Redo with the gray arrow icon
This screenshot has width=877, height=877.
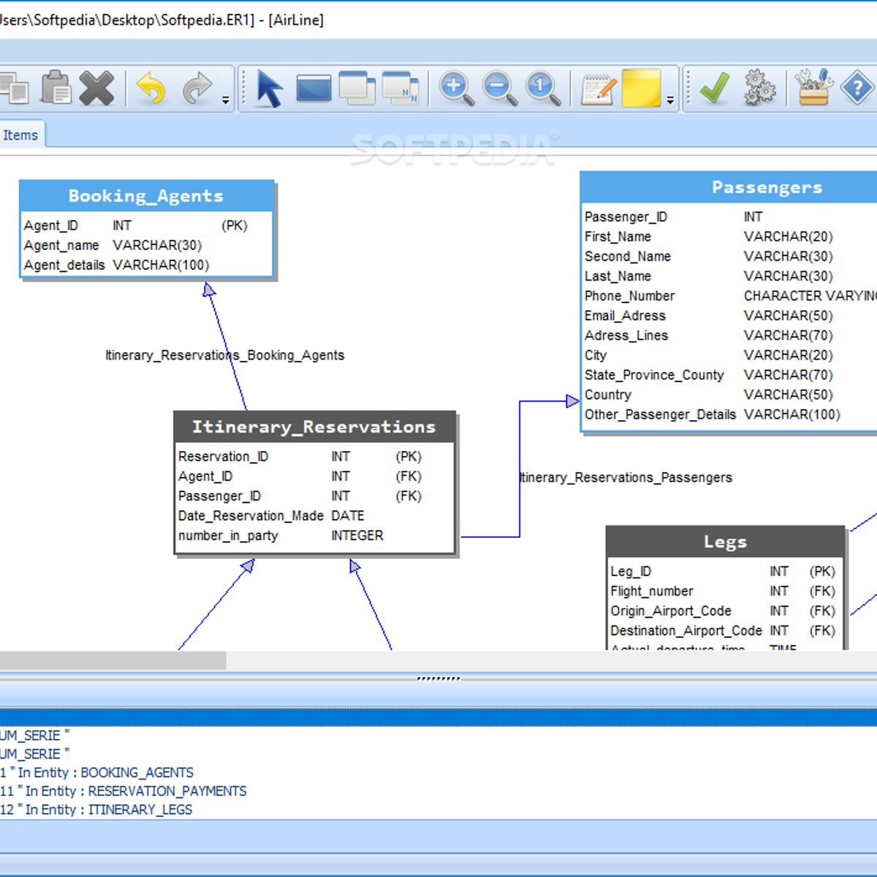196,88
